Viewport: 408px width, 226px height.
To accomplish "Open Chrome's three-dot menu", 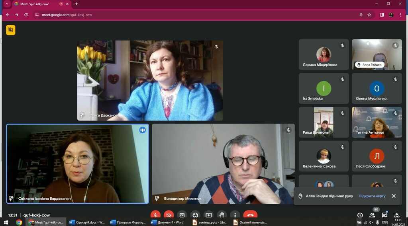I will (401, 15).
